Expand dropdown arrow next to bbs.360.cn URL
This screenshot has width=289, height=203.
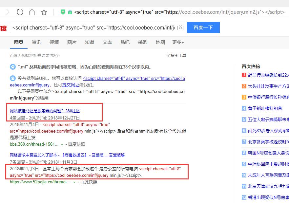[x=62, y=144]
